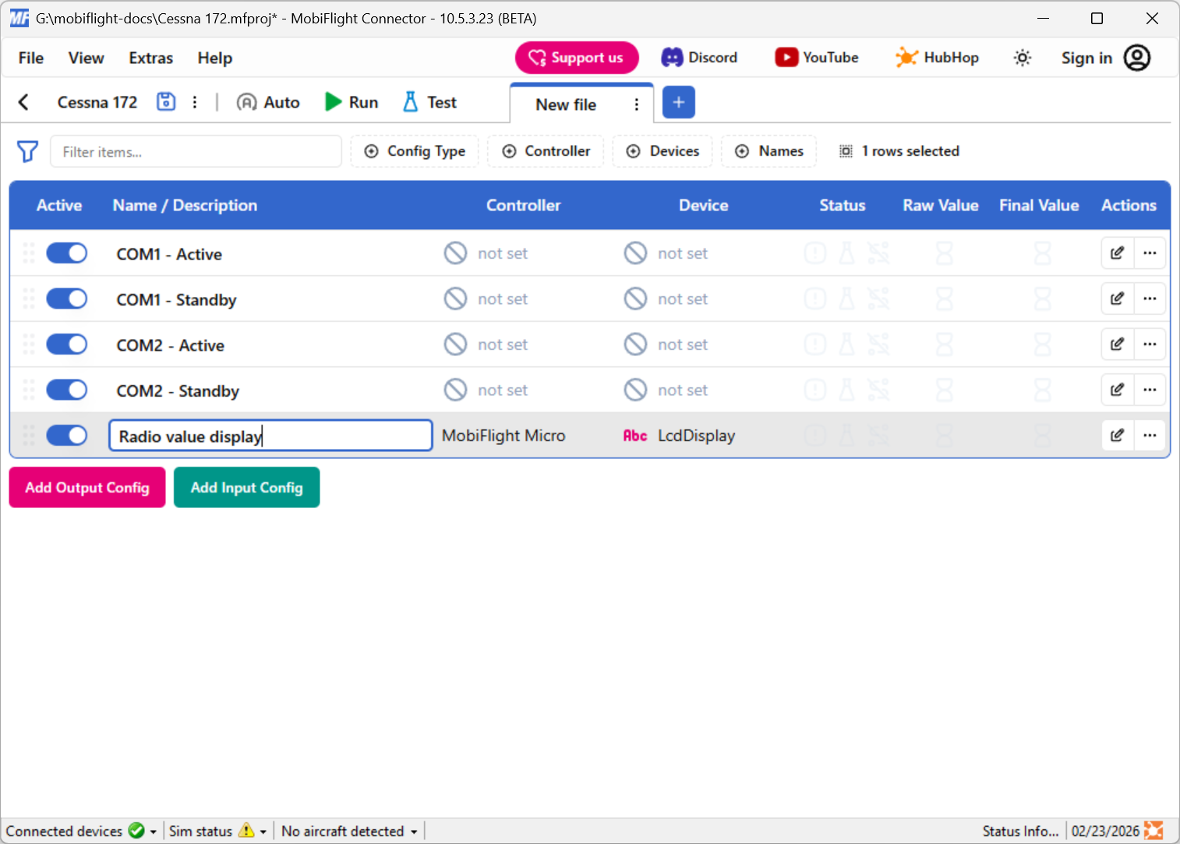Click the Add Output Config button

point(87,487)
